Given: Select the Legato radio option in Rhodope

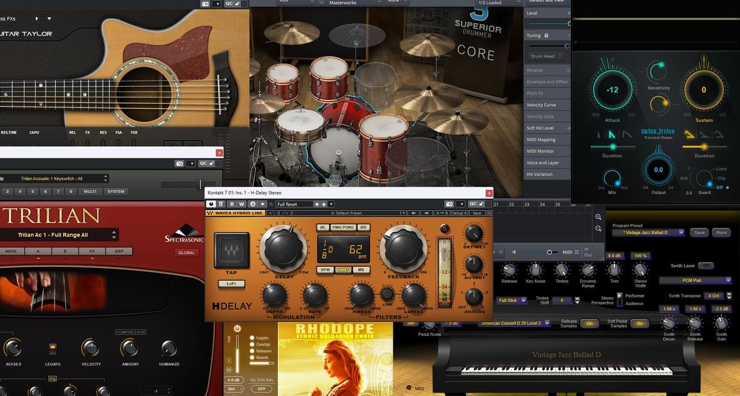Looking at the screenshot, I should 252,338.
